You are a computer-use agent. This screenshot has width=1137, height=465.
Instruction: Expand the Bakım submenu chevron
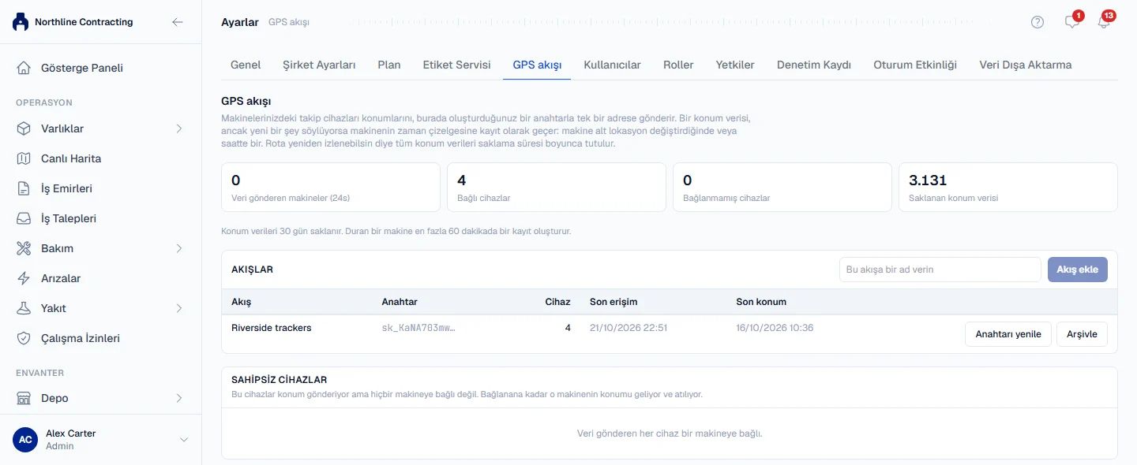pos(179,248)
